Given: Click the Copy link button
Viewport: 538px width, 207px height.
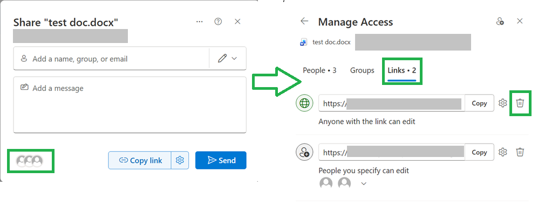Looking at the screenshot, I should click(x=140, y=160).
